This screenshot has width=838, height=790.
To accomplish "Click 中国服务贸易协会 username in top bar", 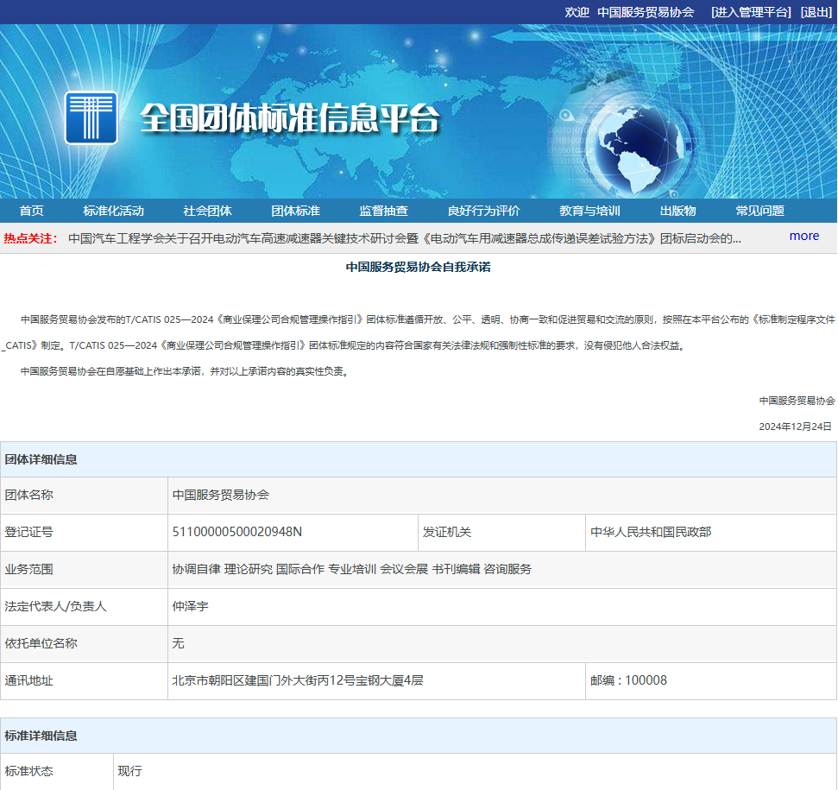I will 646,12.
